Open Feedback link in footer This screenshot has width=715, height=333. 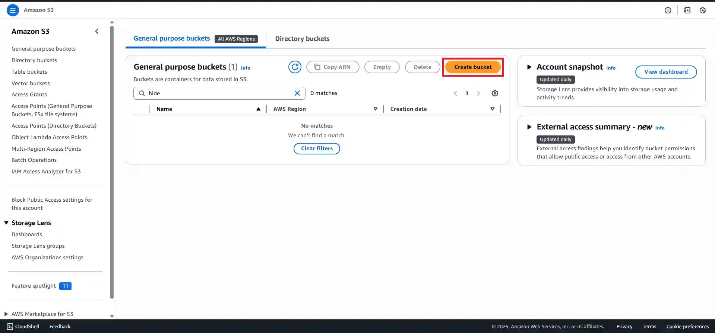click(60, 326)
